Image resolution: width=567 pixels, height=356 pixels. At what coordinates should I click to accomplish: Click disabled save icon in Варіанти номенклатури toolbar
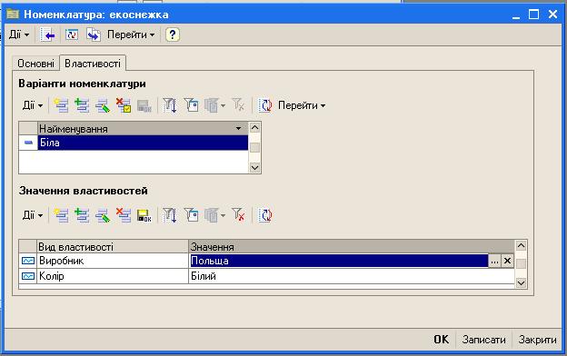[x=144, y=105]
